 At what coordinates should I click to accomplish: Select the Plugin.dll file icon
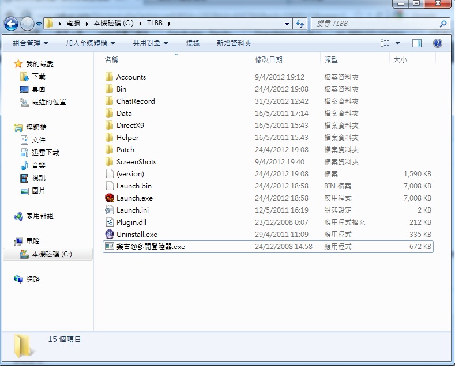110,222
